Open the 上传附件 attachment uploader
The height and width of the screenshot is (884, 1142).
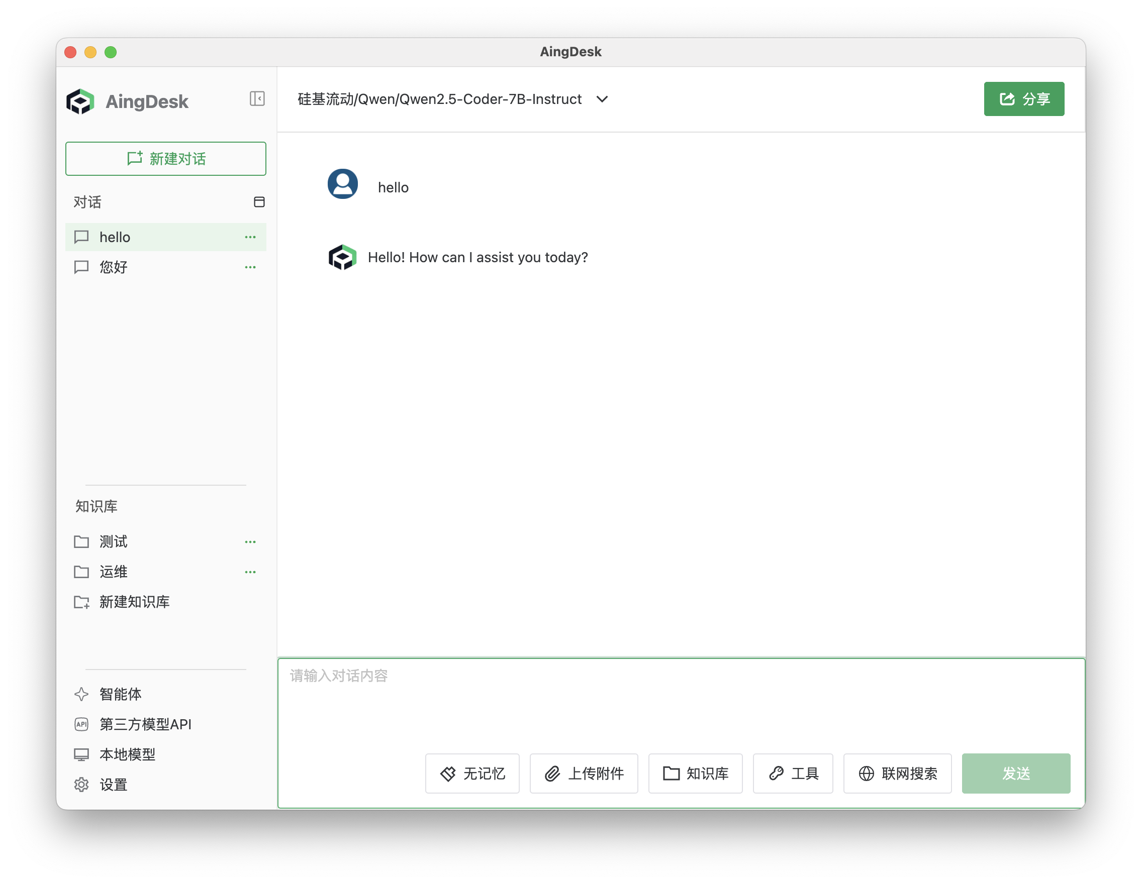(x=584, y=774)
